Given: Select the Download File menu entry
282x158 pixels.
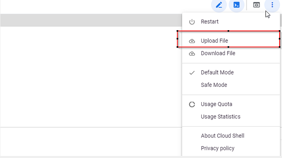Looking at the screenshot, I should click(231, 53).
